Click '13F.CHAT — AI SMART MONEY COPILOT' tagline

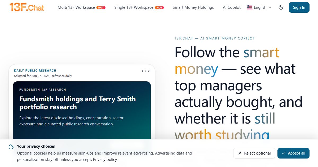[215, 38]
